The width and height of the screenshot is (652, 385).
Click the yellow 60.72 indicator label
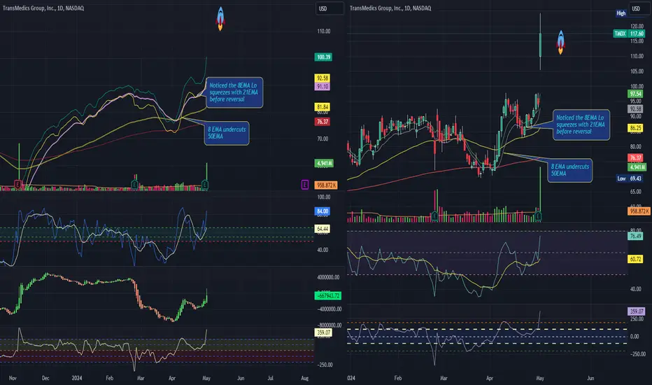[635, 259]
